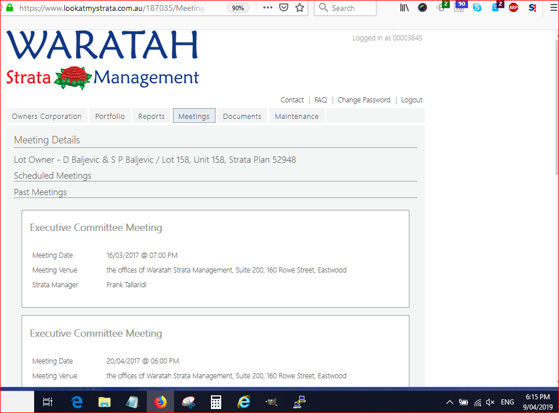
Task: Open the Reports tab
Action: [x=151, y=116]
